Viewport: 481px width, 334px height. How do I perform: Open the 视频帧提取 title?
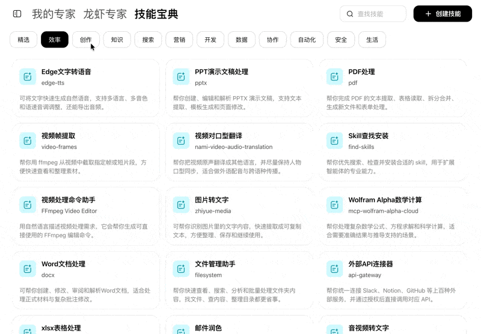click(58, 136)
